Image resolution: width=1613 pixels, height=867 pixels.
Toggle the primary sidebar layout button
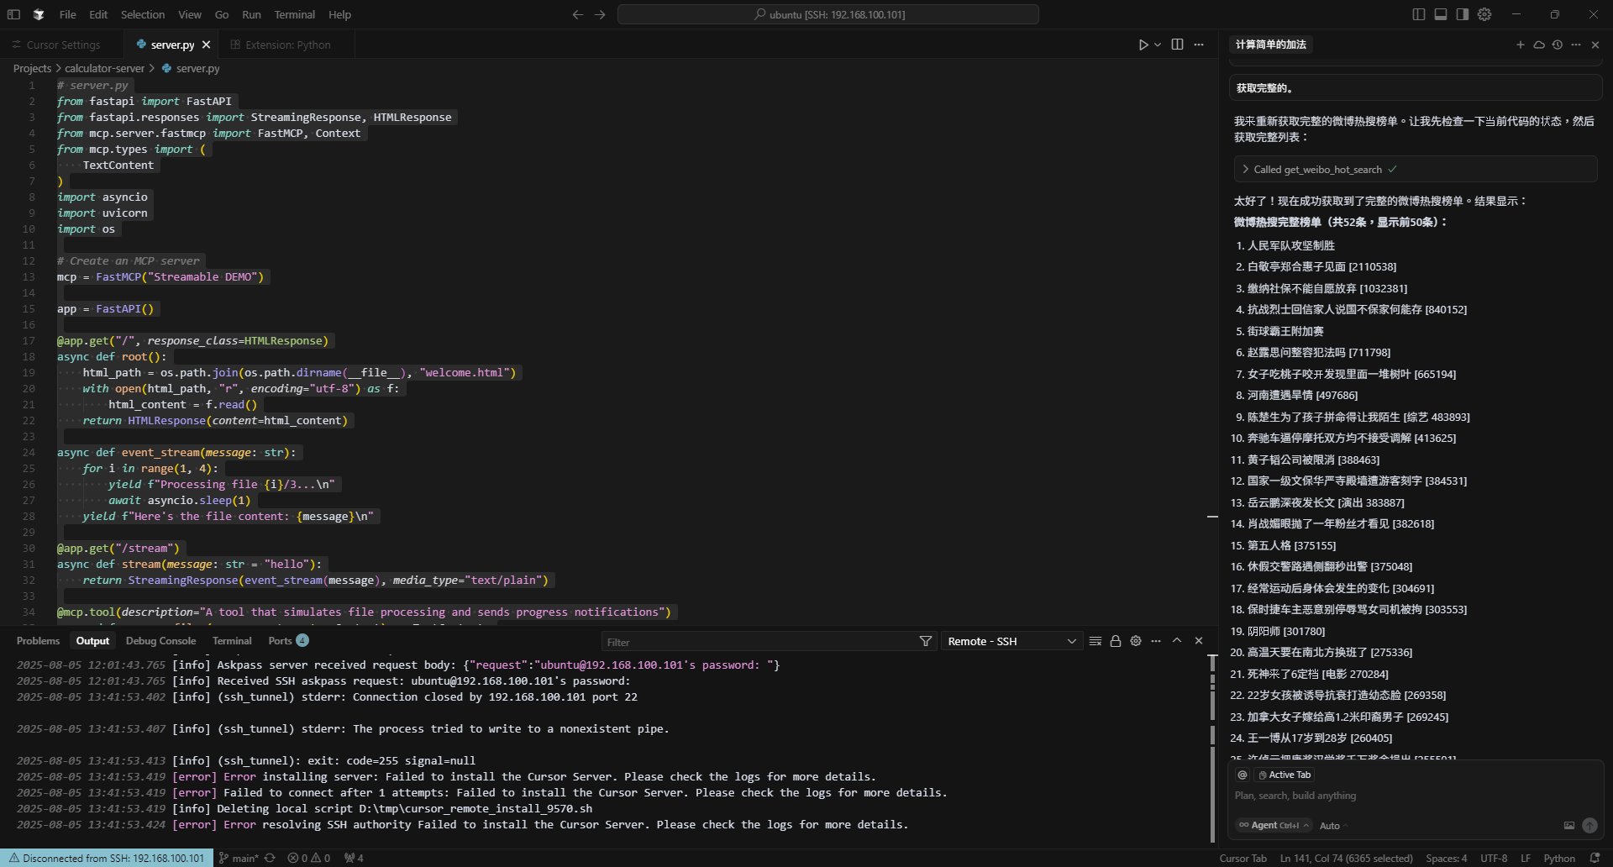point(1419,14)
